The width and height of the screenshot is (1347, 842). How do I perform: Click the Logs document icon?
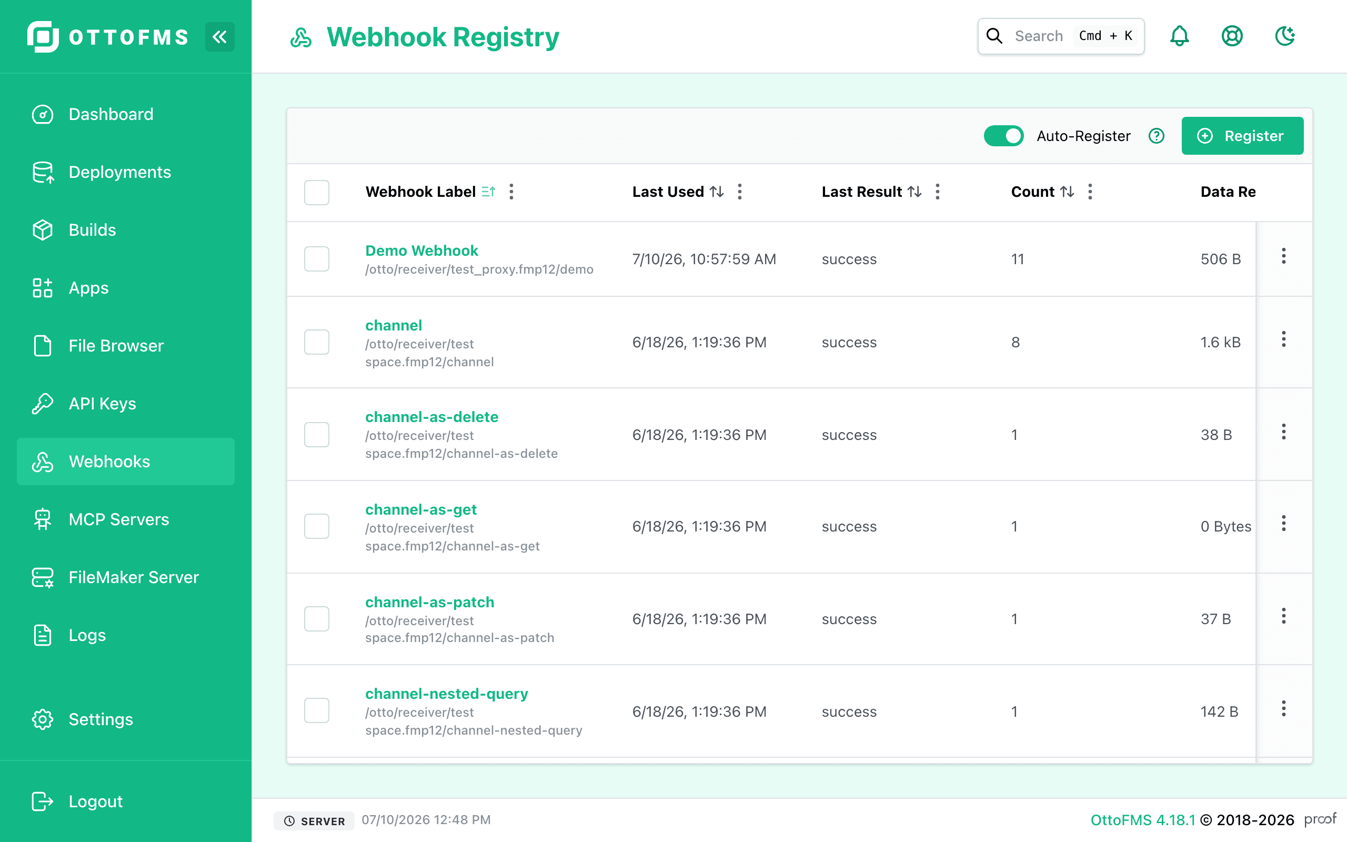point(43,635)
